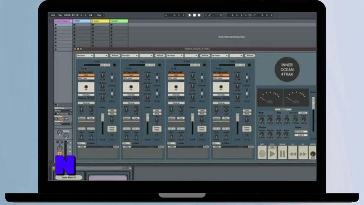Viewport: 364px width, 205px height.
Task: Click the Comp Insert button on channel 1
Action: tap(112, 129)
